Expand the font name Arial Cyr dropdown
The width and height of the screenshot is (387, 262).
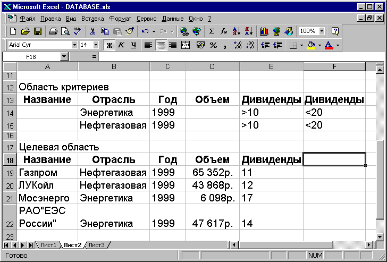(74, 45)
